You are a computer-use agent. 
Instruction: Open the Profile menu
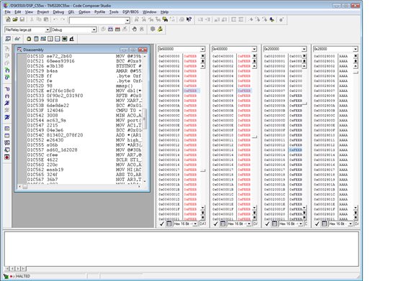(100, 11)
